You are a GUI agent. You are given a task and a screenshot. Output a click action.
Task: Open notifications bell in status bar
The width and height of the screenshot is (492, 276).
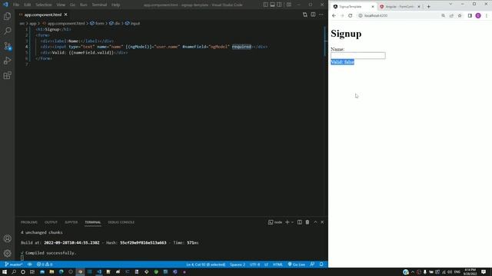tap(321, 264)
